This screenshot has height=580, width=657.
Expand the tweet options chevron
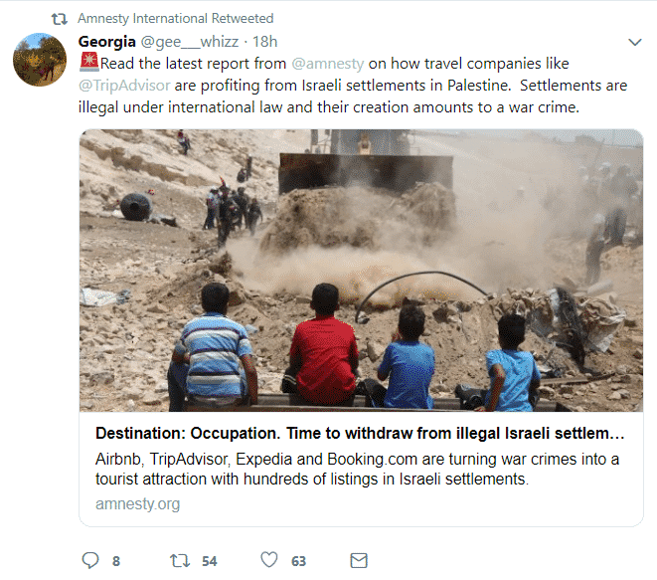click(x=635, y=42)
